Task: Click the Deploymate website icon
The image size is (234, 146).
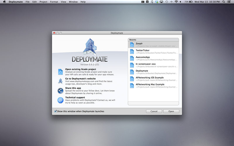Action: click(60, 81)
